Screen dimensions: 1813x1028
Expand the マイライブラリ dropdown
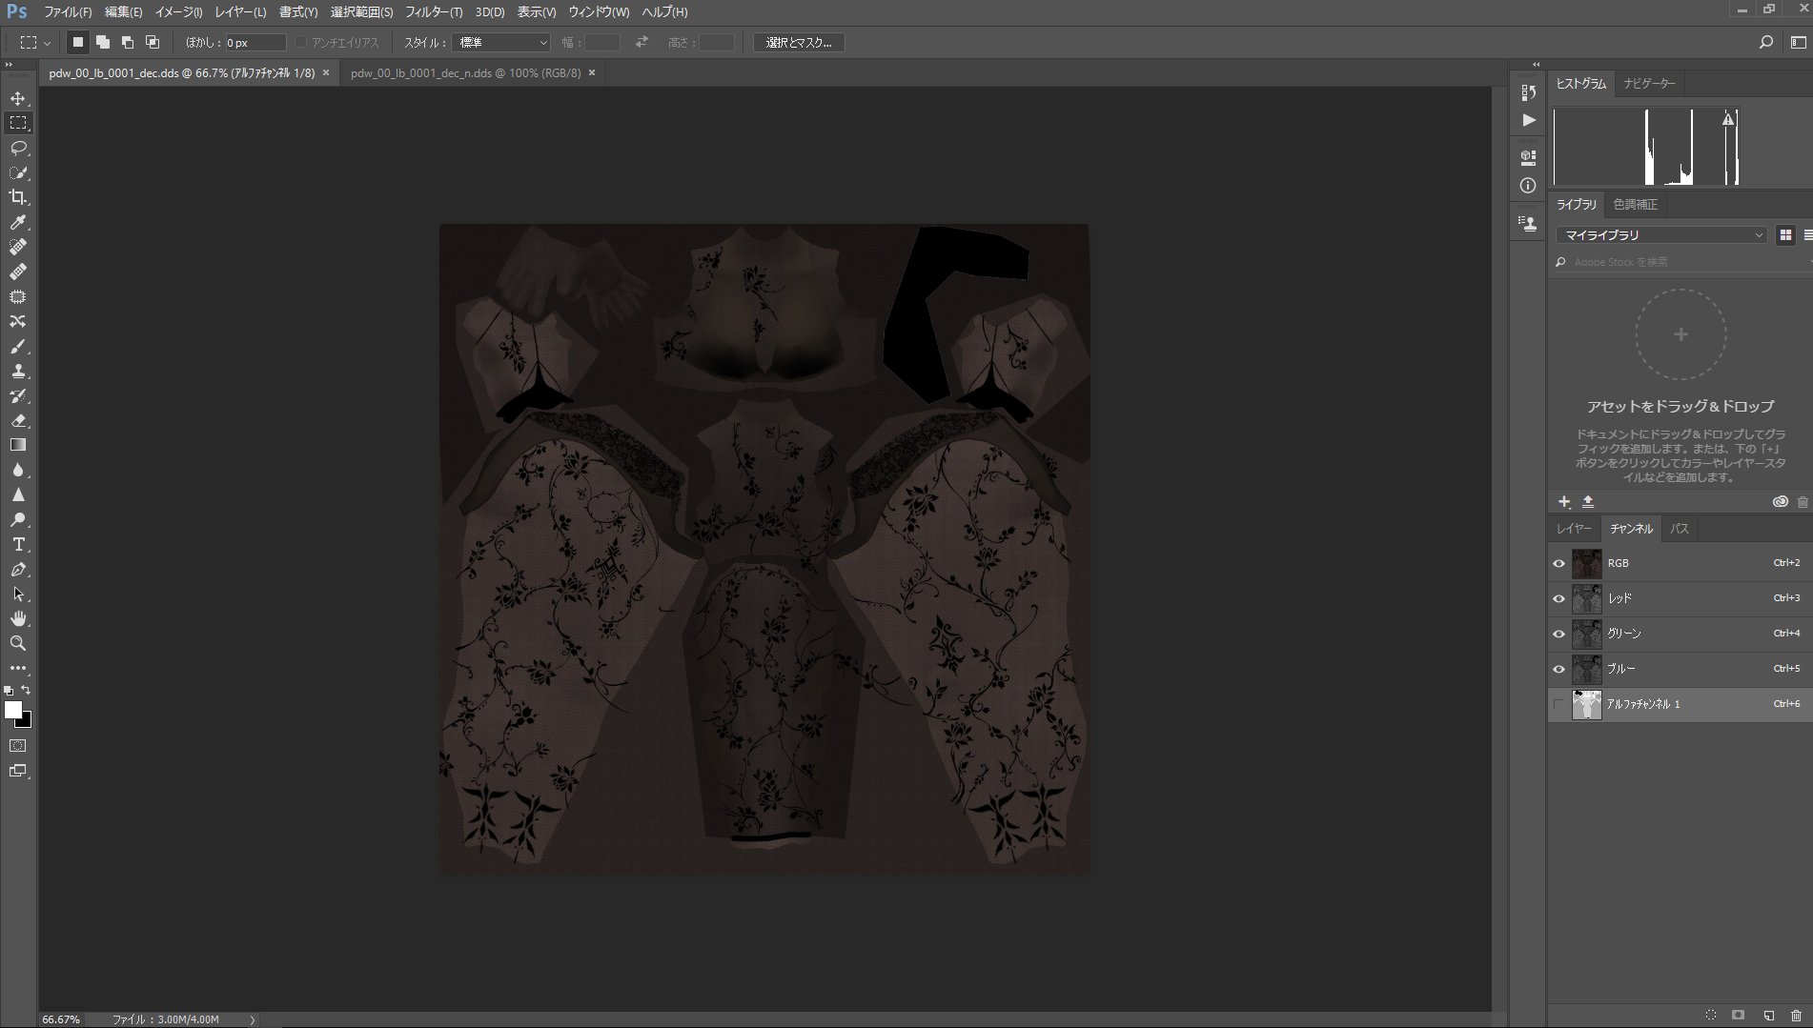(x=1661, y=234)
